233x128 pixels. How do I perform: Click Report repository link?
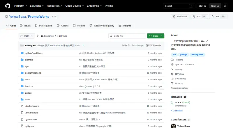pyautogui.click(x=179, y=88)
